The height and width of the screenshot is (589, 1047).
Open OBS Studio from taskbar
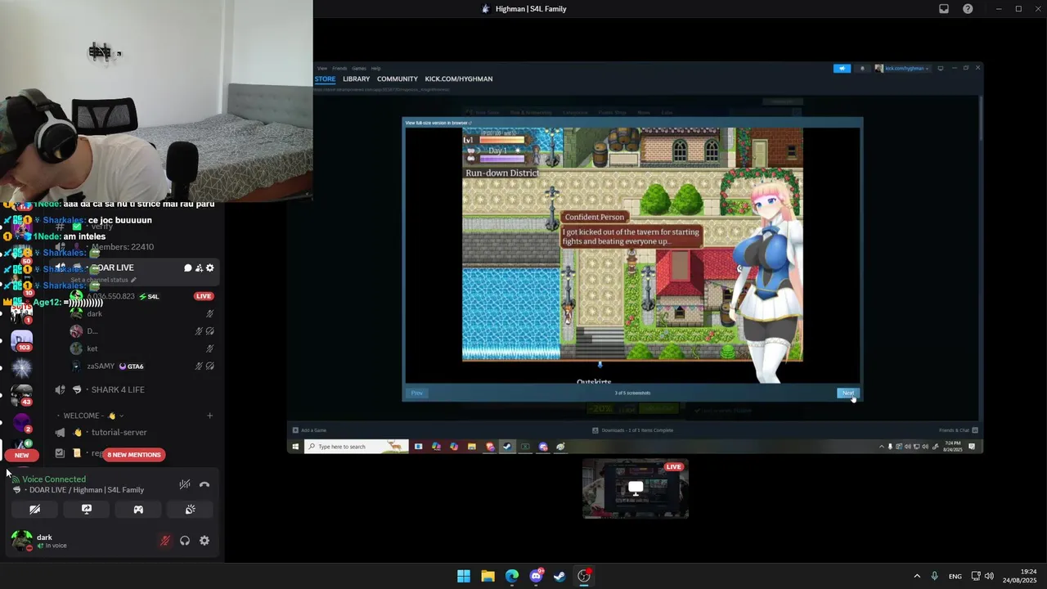click(584, 576)
